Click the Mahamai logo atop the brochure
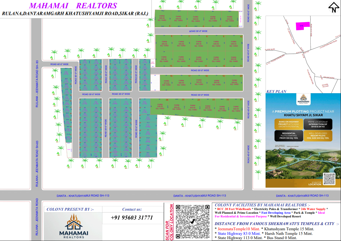The height and width of the screenshot is (241, 341). tap(303, 99)
